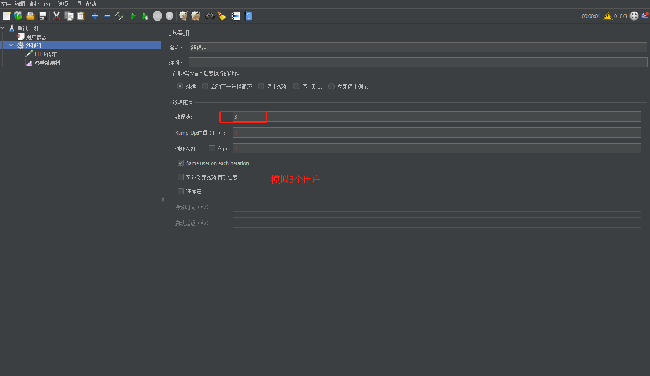Clear results with single broom gear icon
Image resolution: width=650 pixels, height=376 pixels.
pyautogui.click(x=183, y=16)
